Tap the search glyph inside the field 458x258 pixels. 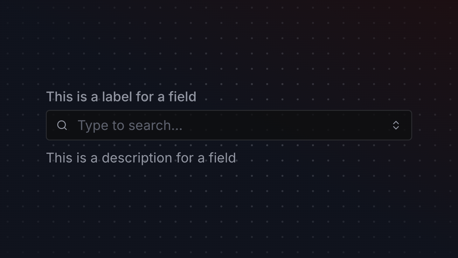point(62,125)
